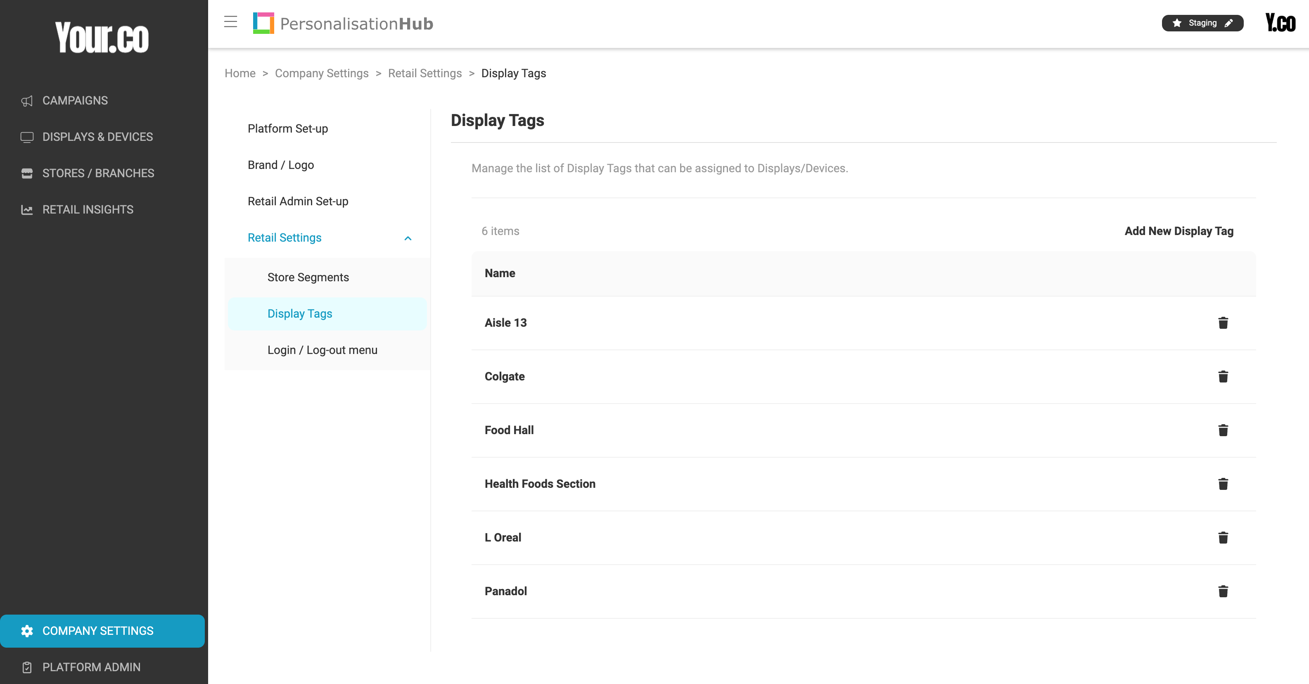Click trash icon for Colgate tag
Image resolution: width=1309 pixels, height=684 pixels.
[1223, 377]
